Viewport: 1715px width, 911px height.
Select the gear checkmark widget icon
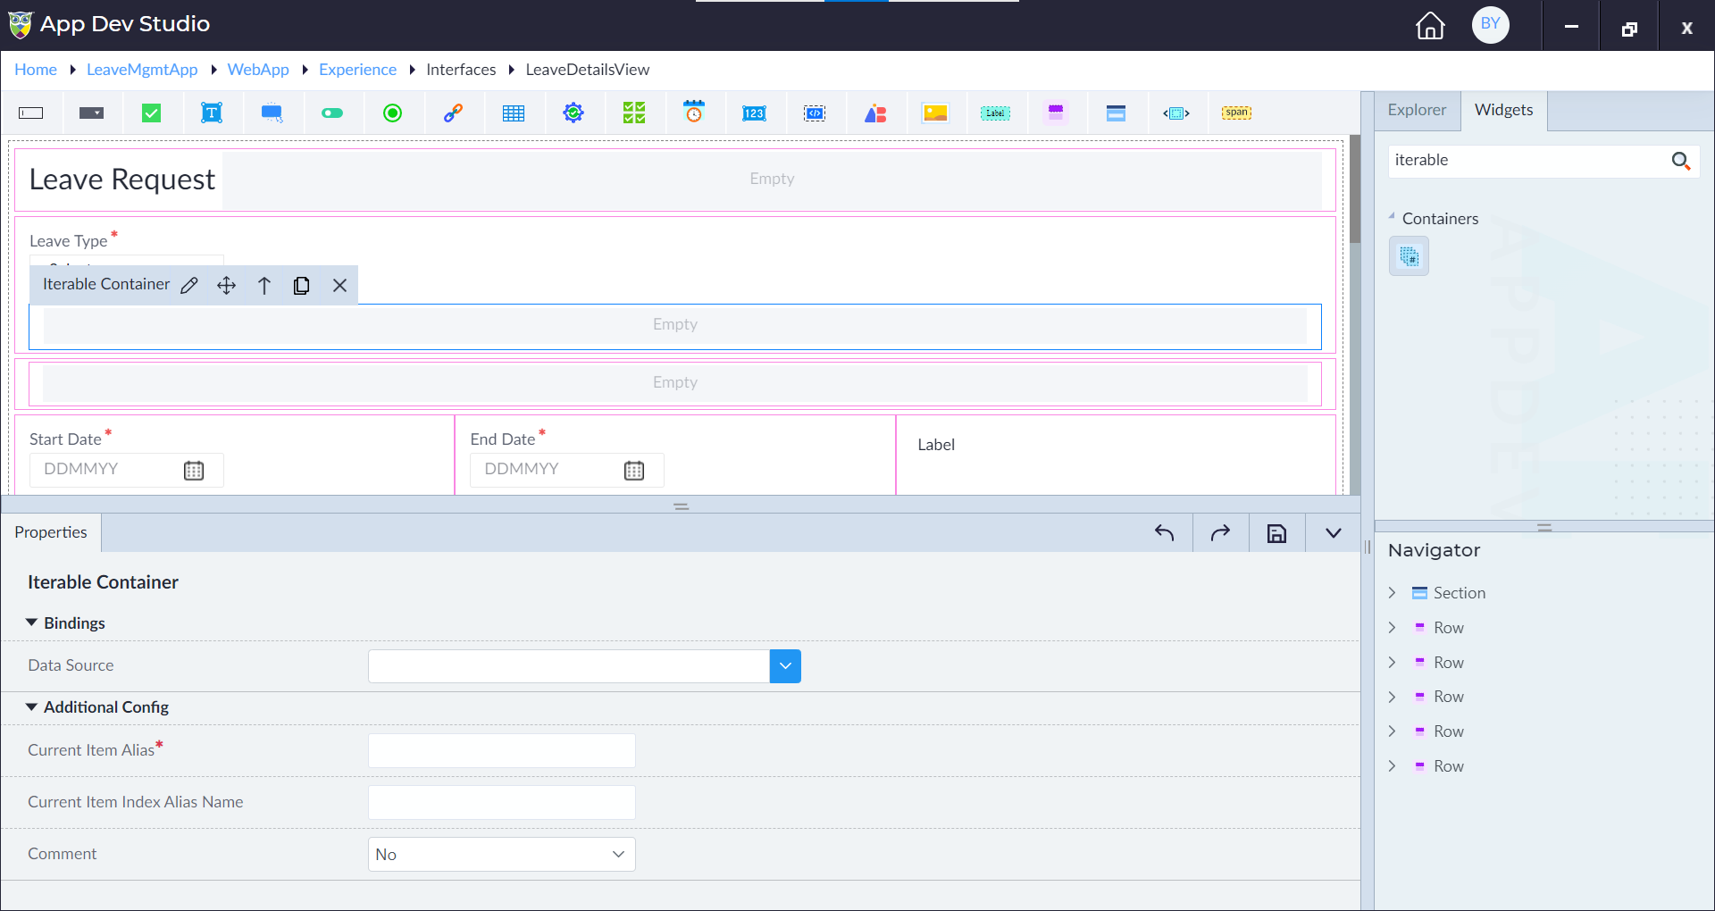point(573,113)
